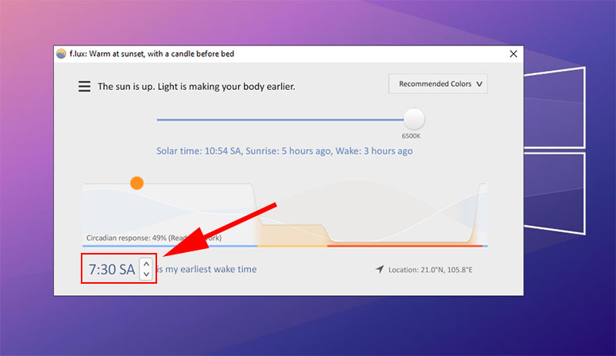Click the Circadian response 49% label
616x356 pixels.
[153, 238]
